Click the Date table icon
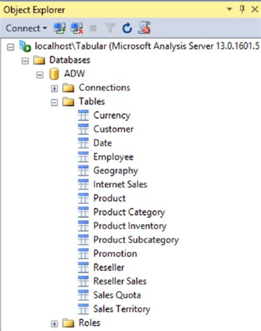Screen dimensions: 261x331 click(x=83, y=143)
